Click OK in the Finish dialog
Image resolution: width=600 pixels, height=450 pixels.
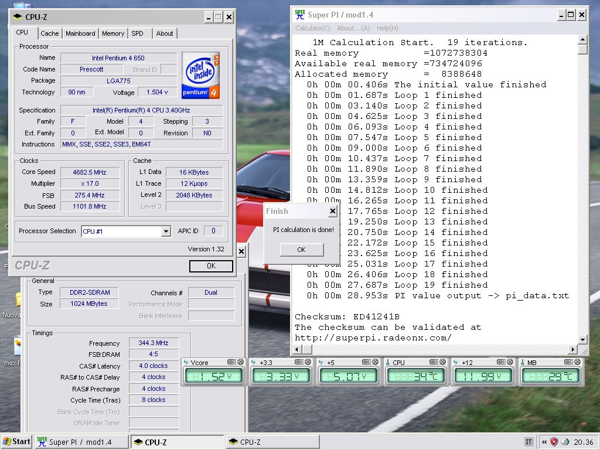[302, 250]
